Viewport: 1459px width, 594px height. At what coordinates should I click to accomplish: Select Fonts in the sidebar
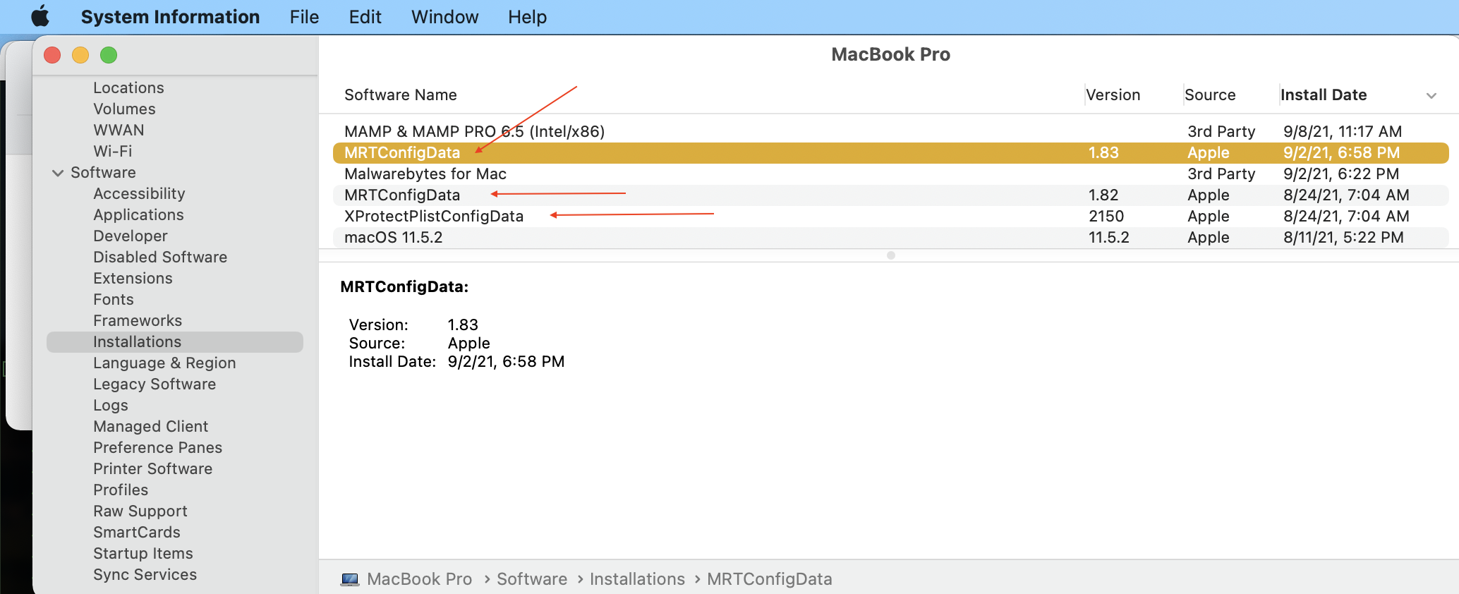(x=114, y=299)
